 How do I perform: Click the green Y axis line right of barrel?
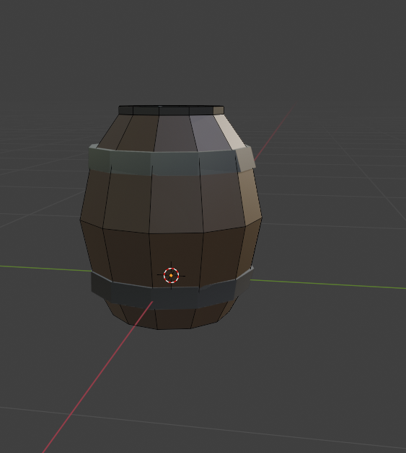(x=328, y=284)
